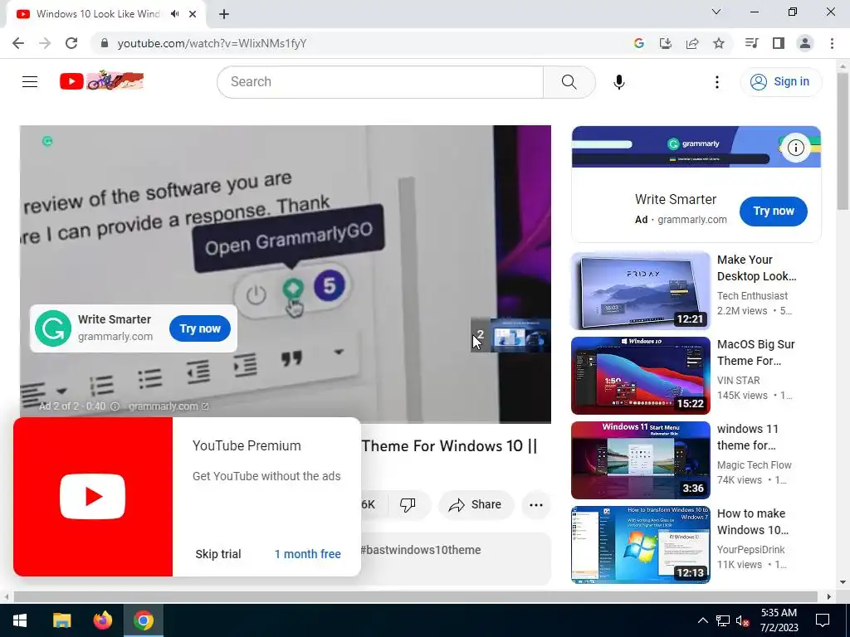This screenshot has height=637, width=850.
Task: Click the vertical page scrollbar
Action: [843, 141]
